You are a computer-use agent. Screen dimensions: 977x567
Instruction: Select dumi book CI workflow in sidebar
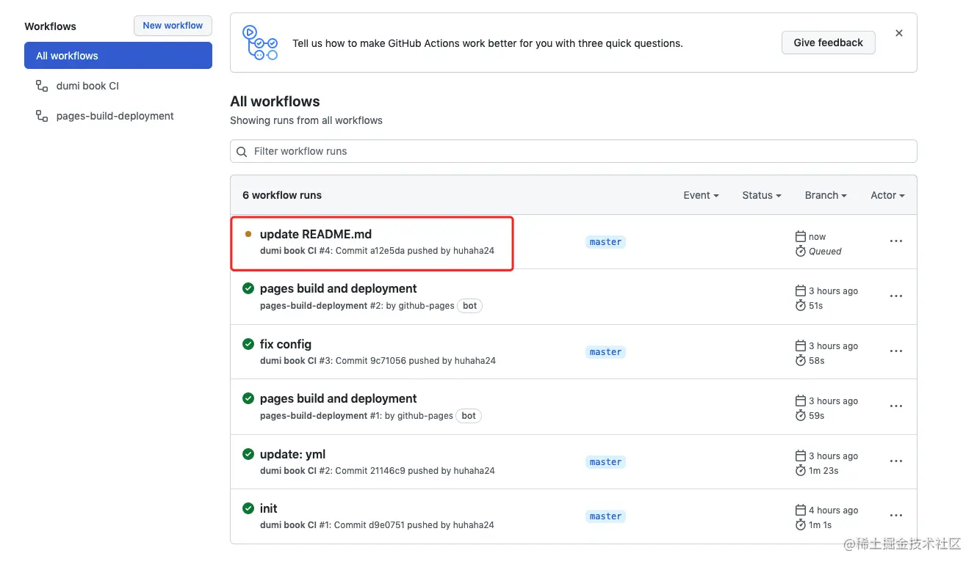[x=87, y=86]
